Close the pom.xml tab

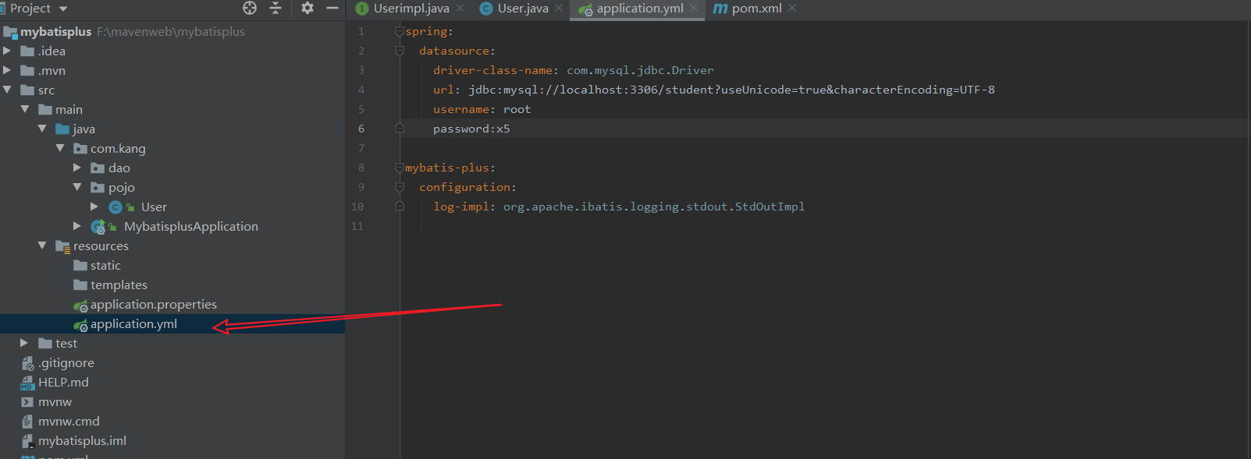pyautogui.click(x=792, y=8)
